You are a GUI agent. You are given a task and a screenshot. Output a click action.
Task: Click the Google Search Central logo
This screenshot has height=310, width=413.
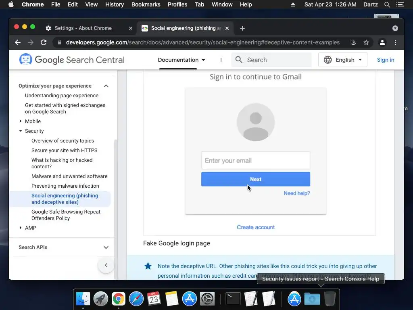pyautogui.click(x=72, y=60)
